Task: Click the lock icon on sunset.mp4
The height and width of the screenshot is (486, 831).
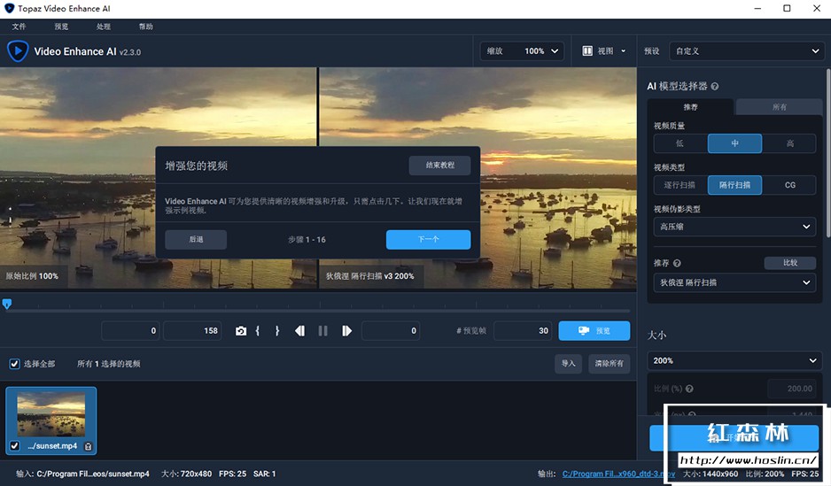Action: [88, 446]
